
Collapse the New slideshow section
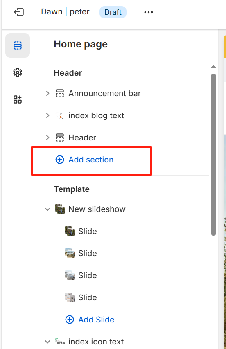point(47,209)
